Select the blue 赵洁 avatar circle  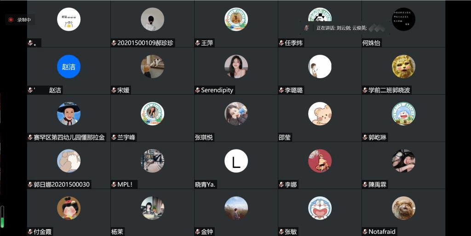click(69, 66)
